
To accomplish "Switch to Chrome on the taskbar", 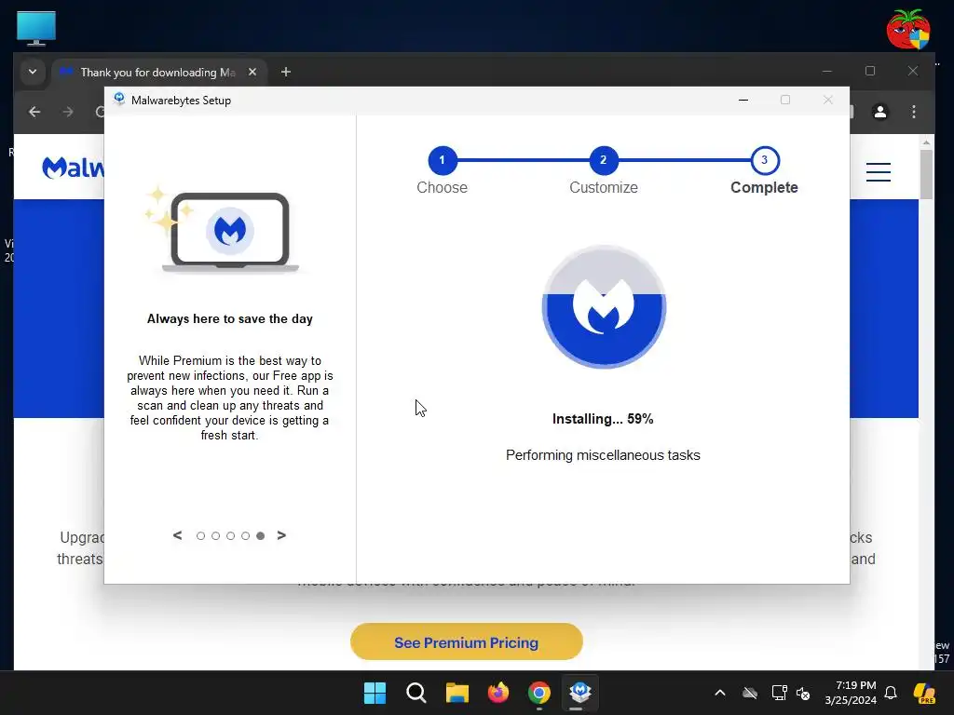I will click(x=539, y=693).
